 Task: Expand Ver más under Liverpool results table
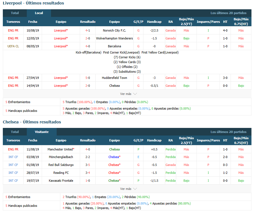tap(129, 94)
